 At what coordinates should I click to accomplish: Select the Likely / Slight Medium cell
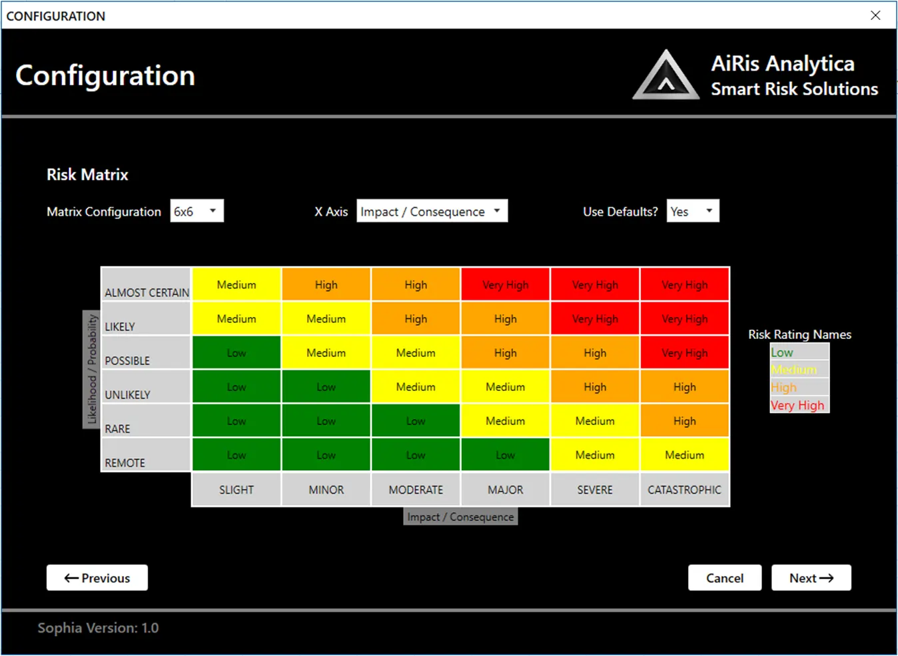pos(236,318)
